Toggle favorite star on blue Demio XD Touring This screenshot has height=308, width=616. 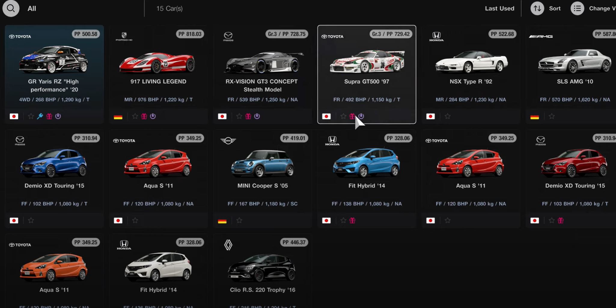(31, 221)
